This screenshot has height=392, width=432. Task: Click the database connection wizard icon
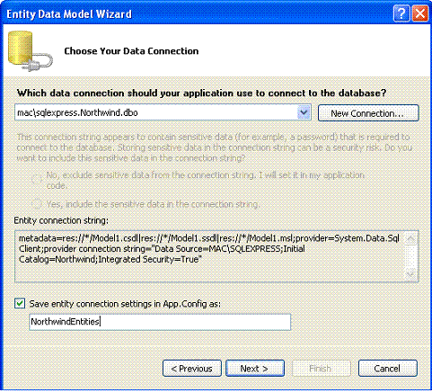30,50
